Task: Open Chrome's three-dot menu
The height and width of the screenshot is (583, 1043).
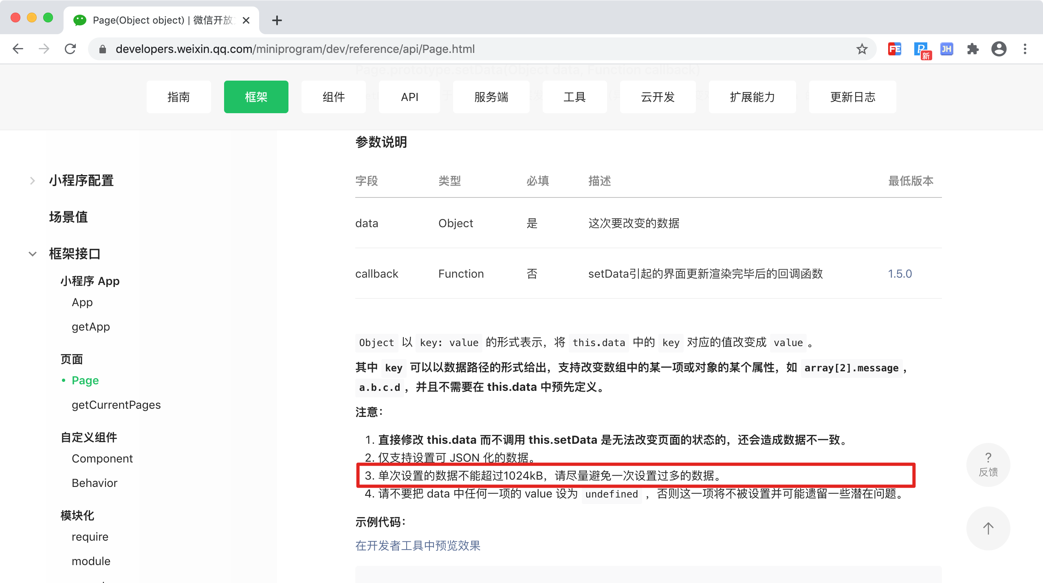Action: click(x=1025, y=49)
